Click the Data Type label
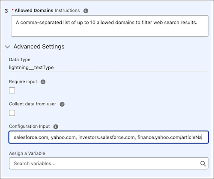 (x=20, y=60)
